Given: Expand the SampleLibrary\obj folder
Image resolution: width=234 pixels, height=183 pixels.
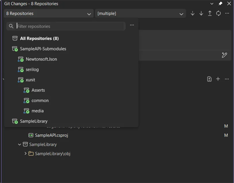Looking at the screenshot, I should point(25,153).
